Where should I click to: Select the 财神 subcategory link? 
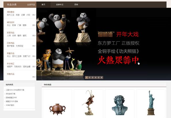(x=14, y=25)
